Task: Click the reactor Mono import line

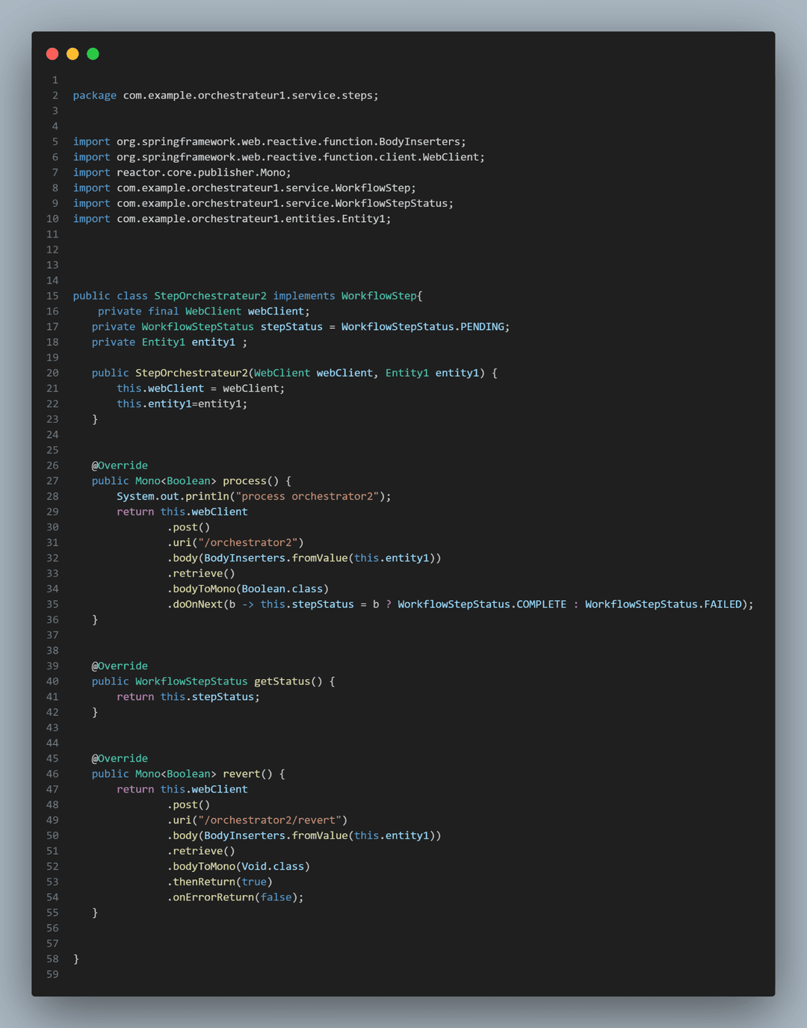Action: pyautogui.click(x=182, y=173)
